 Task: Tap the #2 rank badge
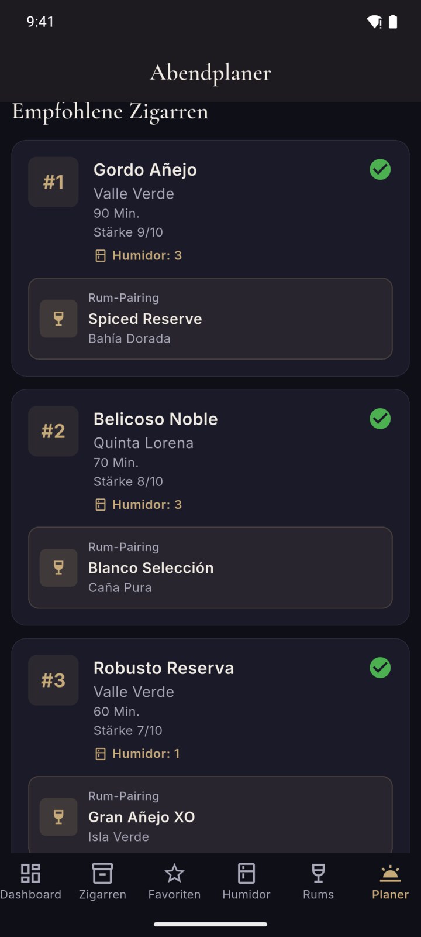(x=53, y=431)
